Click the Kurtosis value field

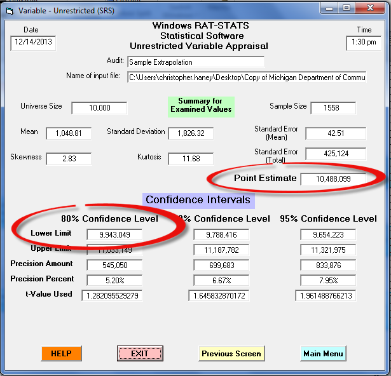tap(191, 158)
